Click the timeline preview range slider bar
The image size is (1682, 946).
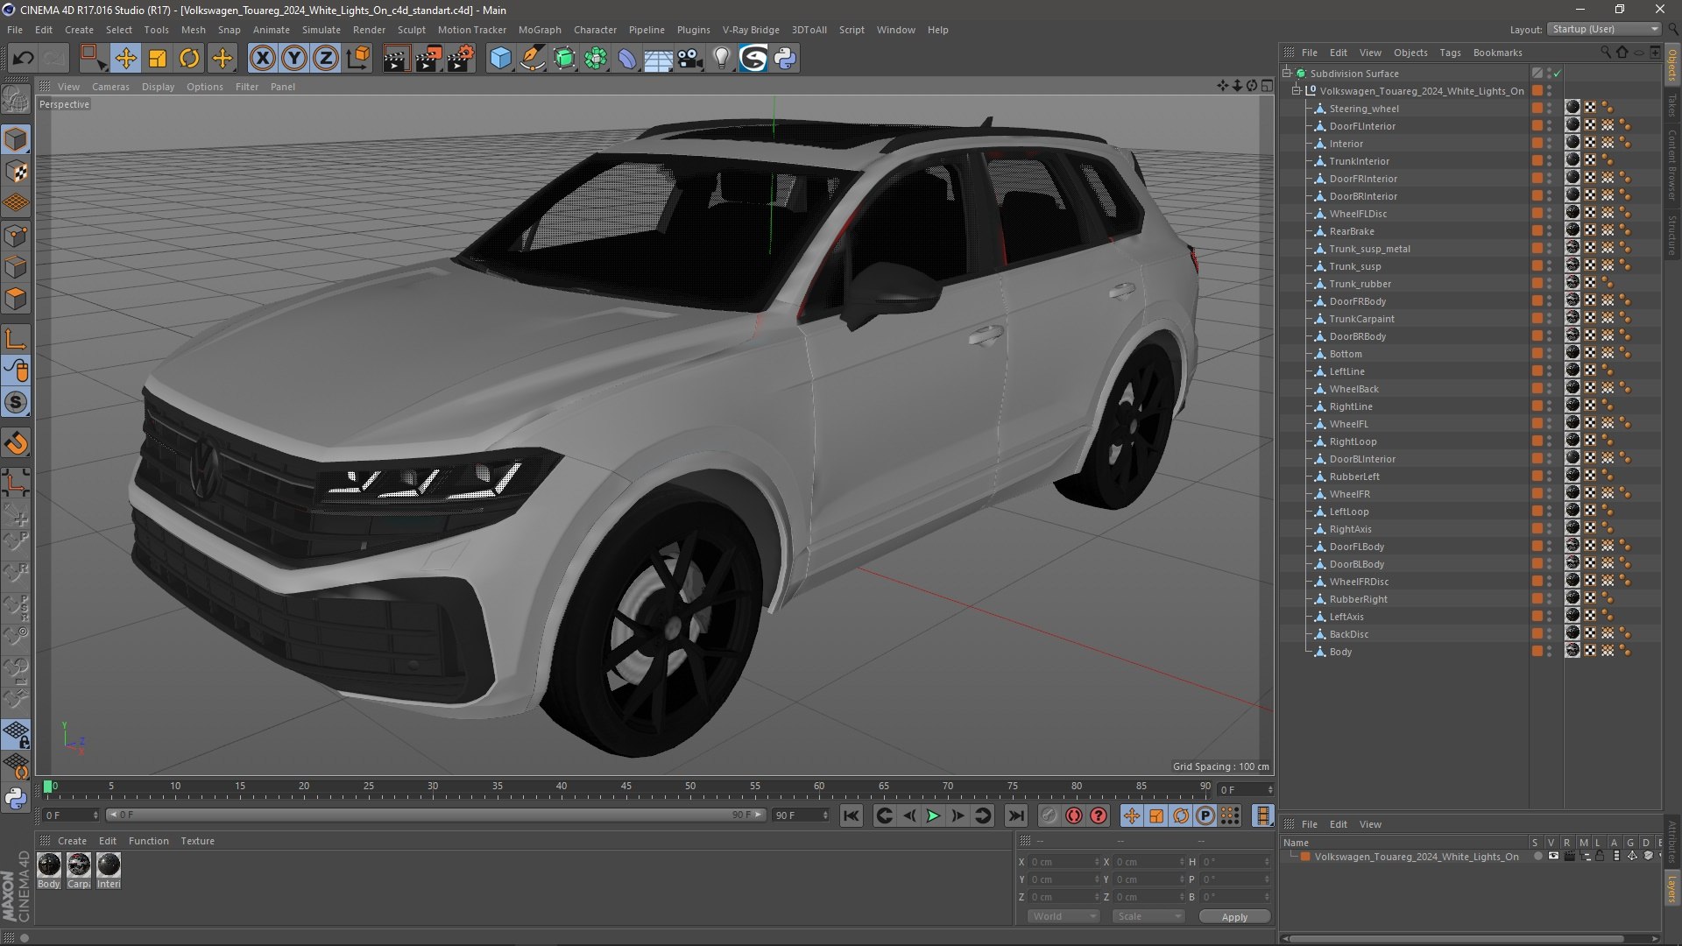coord(435,815)
